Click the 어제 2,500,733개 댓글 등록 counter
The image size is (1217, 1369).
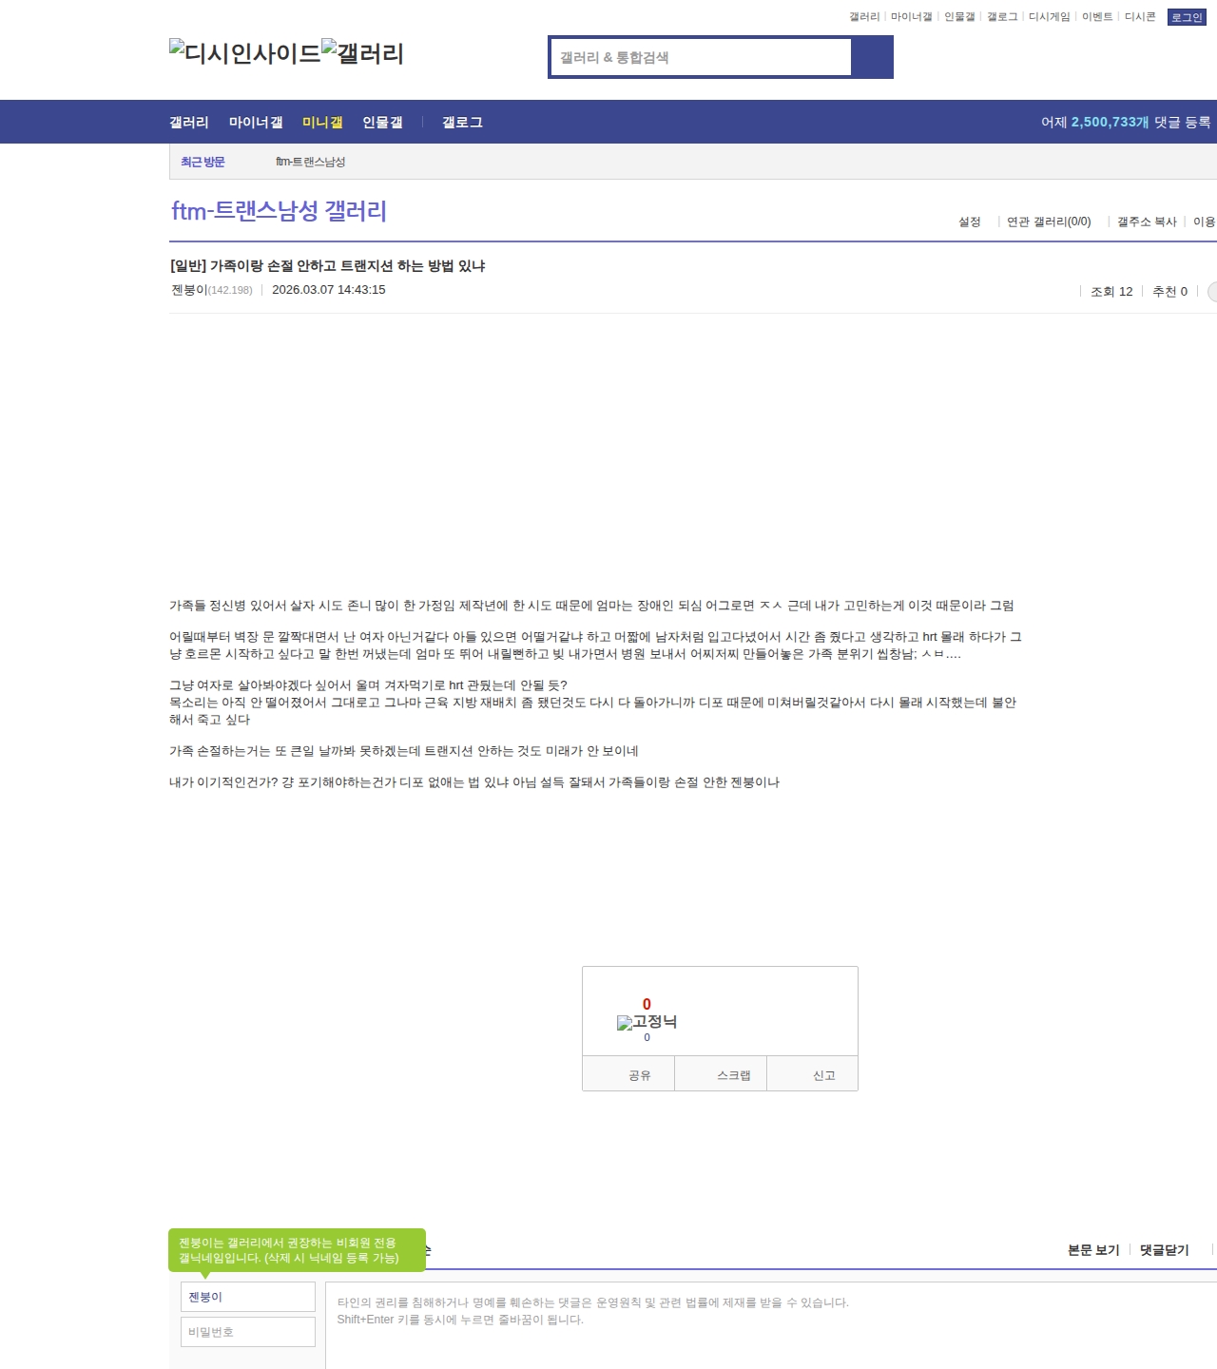[1126, 122]
